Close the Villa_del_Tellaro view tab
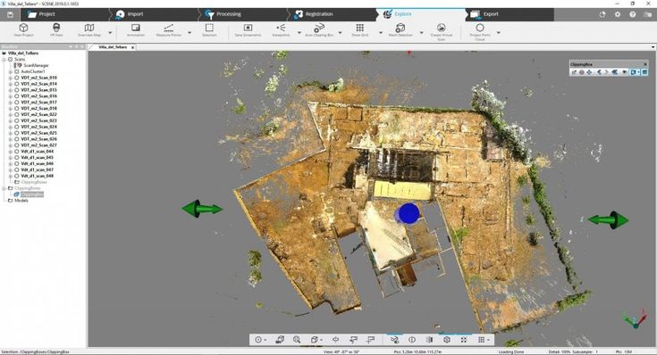 pos(133,47)
